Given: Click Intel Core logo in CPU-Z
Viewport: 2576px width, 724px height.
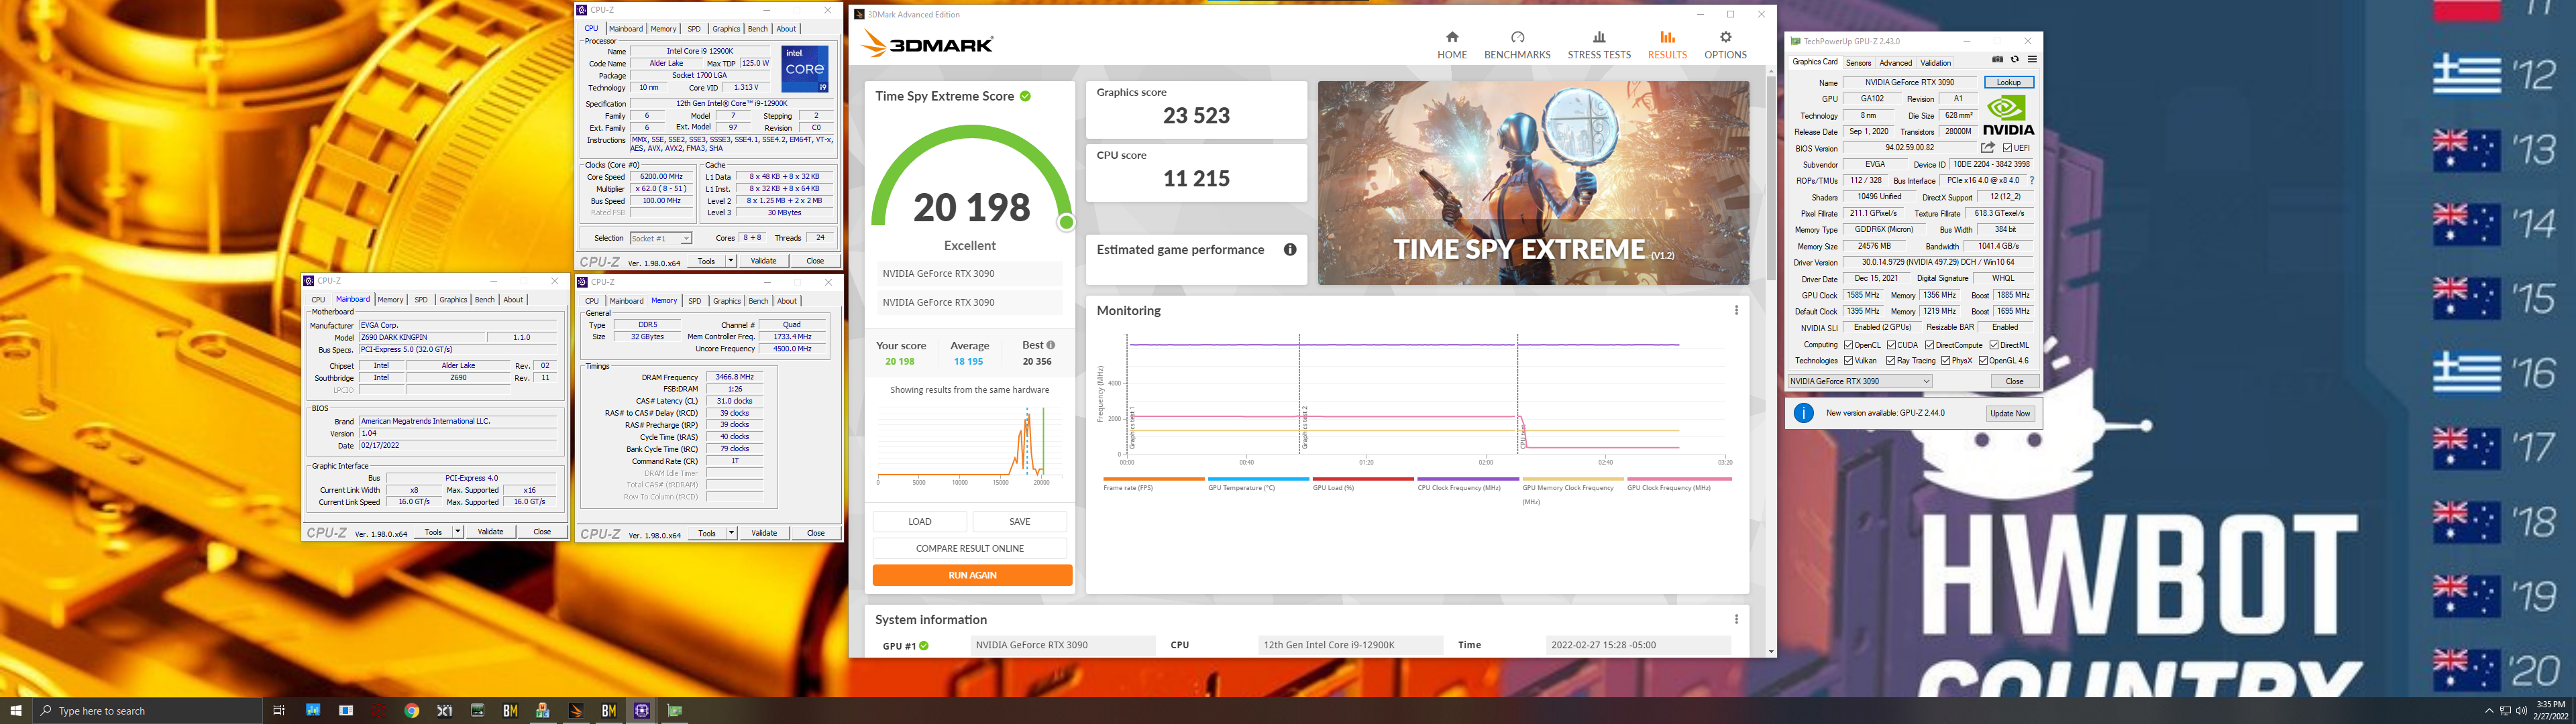Looking at the screenshot, I should point(805,69).
